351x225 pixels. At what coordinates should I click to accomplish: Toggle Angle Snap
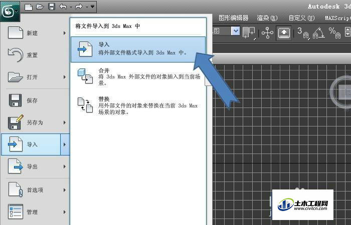pos(319,33)
